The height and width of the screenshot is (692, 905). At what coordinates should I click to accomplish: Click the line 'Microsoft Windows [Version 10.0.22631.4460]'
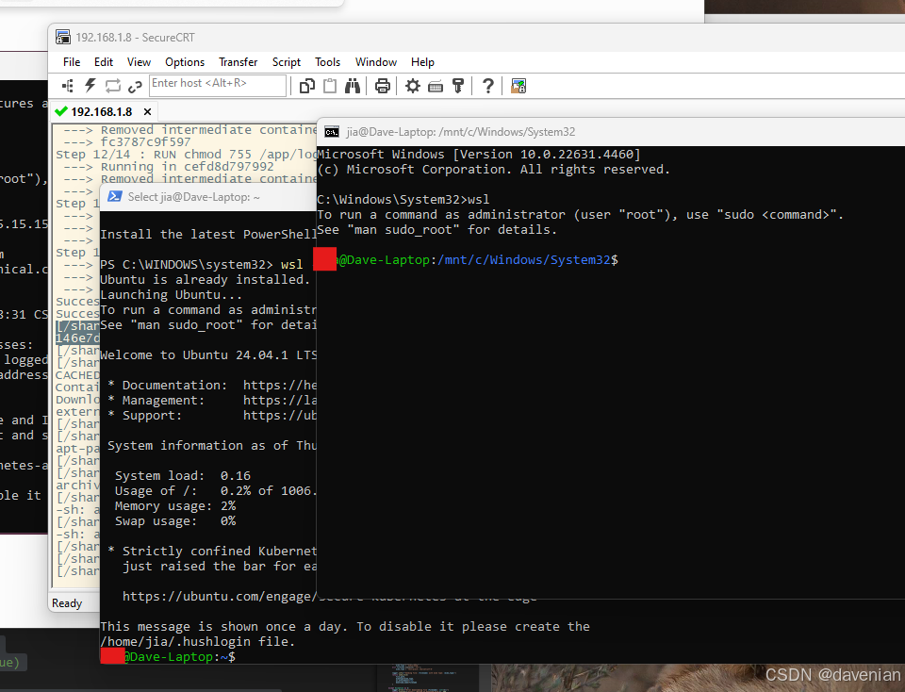(479, 155)
